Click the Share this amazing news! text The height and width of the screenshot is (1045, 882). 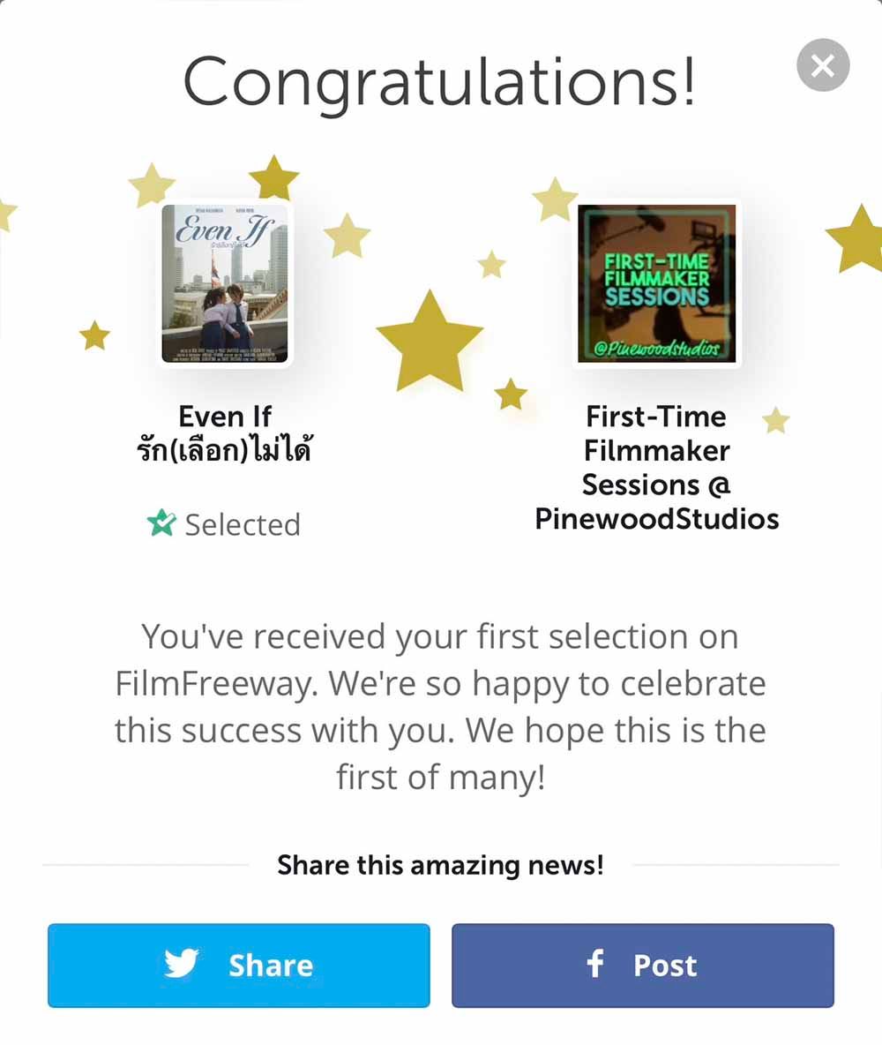[x=440, y=865]
